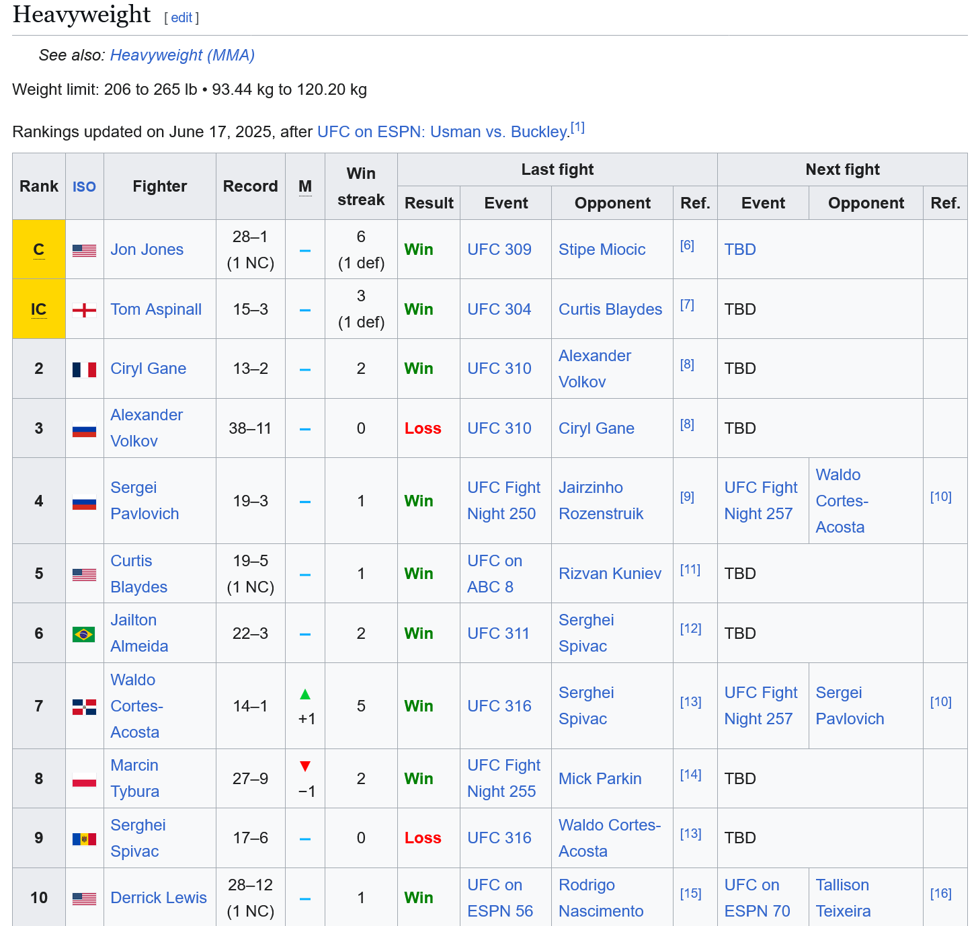Click the US flag beside Curtis Blaydes
Viewport: 976px width, 926px height.
coord(84,574)
